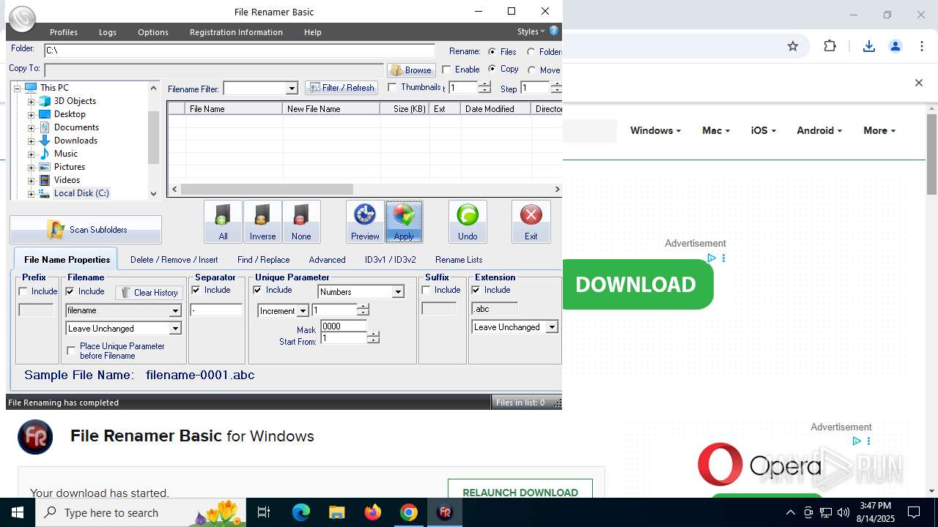Image resolution: width=938 pixels, height=527 pixels.
Task: Open Registration Information menu
Action: [236, 32]
